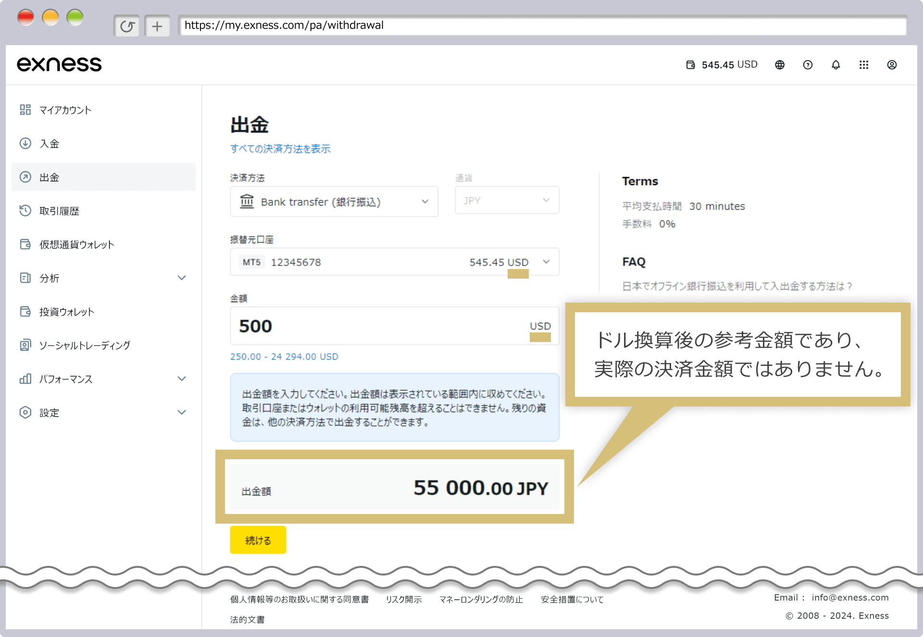Open the 仮想通貨ウォレット menu item

click(103, 245)
